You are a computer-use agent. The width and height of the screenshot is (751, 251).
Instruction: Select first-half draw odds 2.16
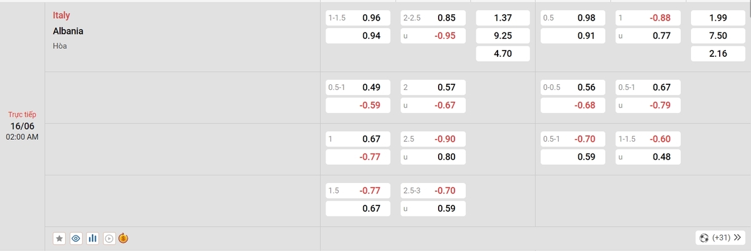[x=718, y=54]
